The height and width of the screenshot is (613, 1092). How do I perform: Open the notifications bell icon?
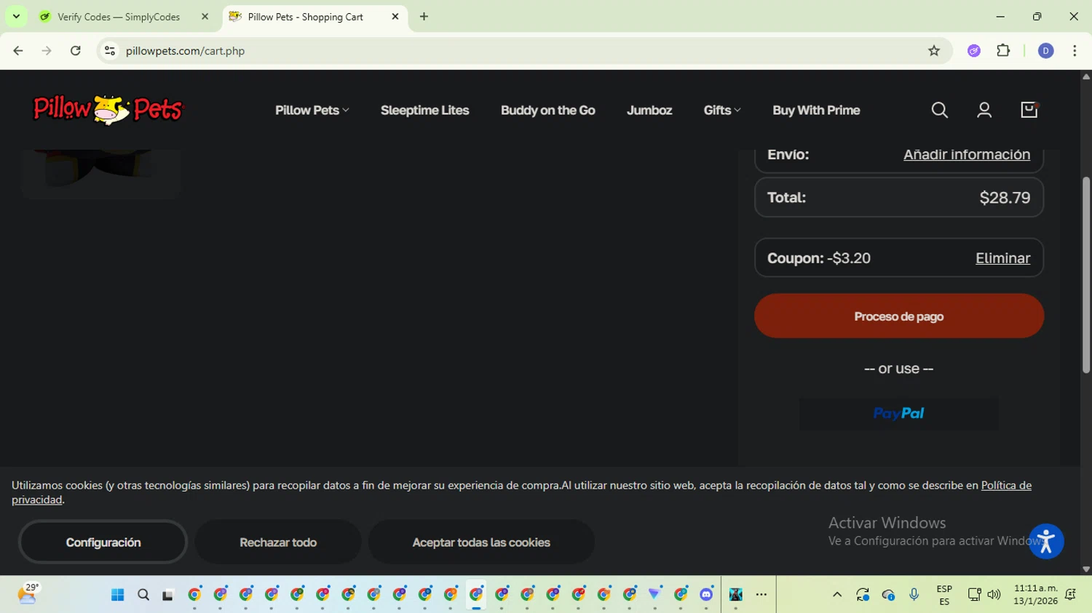[1071, 595]
